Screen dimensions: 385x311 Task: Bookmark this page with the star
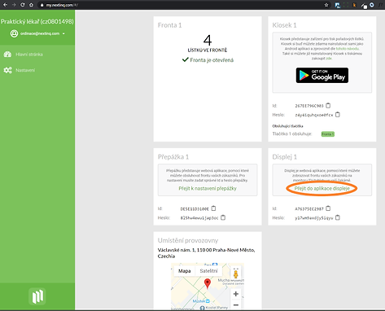(x=326, y=5)
